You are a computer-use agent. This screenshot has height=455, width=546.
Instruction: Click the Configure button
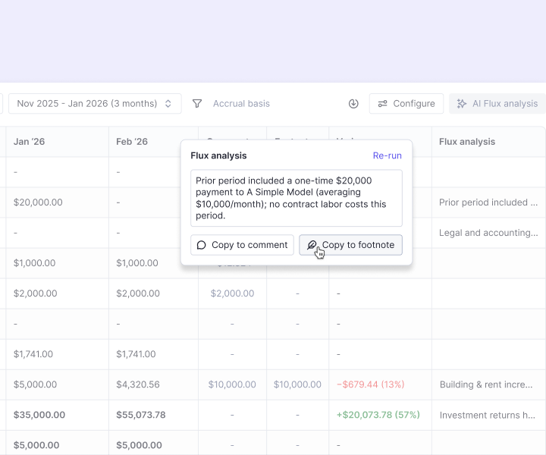click(x=406, y=104)
